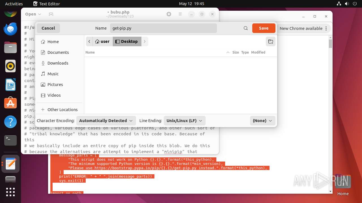This screenshot has height=203, width=362.
Task: Open the Character Encoding dropdown
Action: coord(106,121)
